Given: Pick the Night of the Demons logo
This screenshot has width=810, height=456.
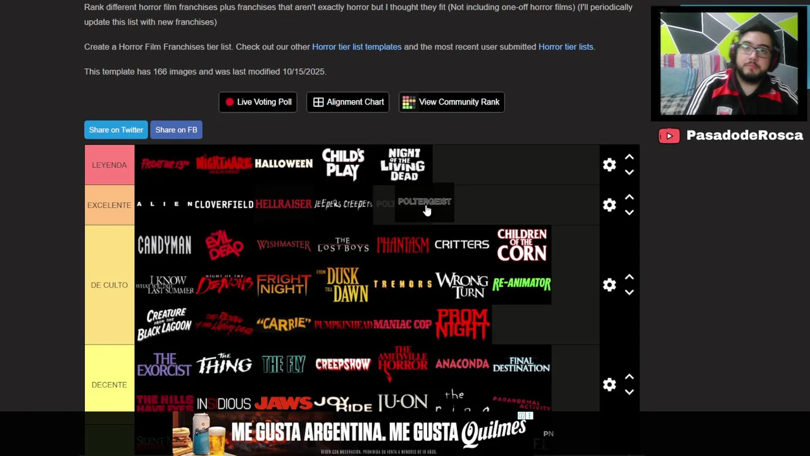Looking at the screenshot, I should [224, 285].
